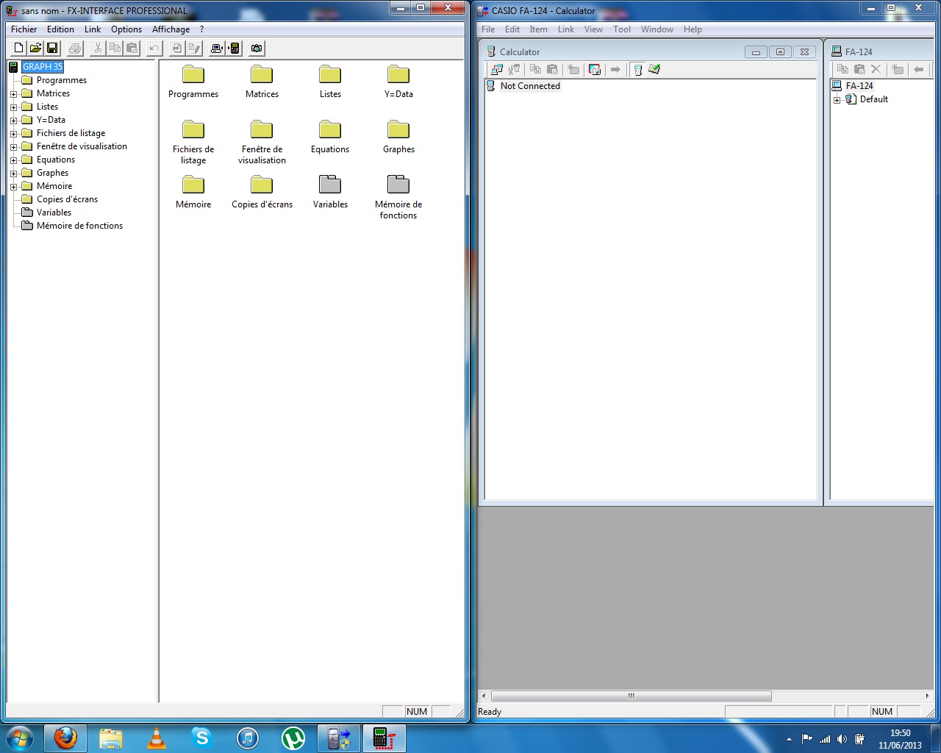Select Copies d'écrans in the left tree
The width and height of the screenshot is (941, 753).
[x=67, y=199]
